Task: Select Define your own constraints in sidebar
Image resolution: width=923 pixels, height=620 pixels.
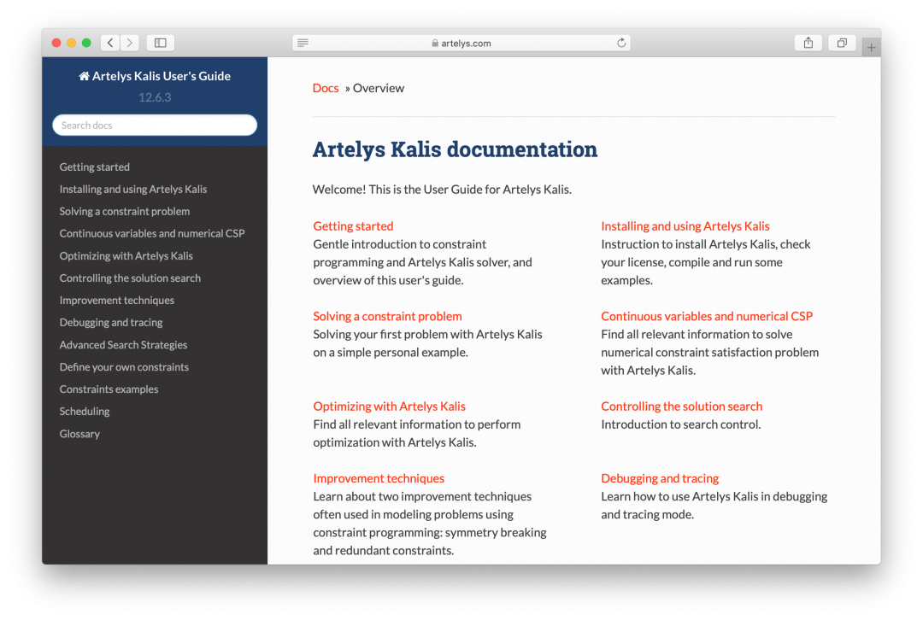Action: pos(124,367)
